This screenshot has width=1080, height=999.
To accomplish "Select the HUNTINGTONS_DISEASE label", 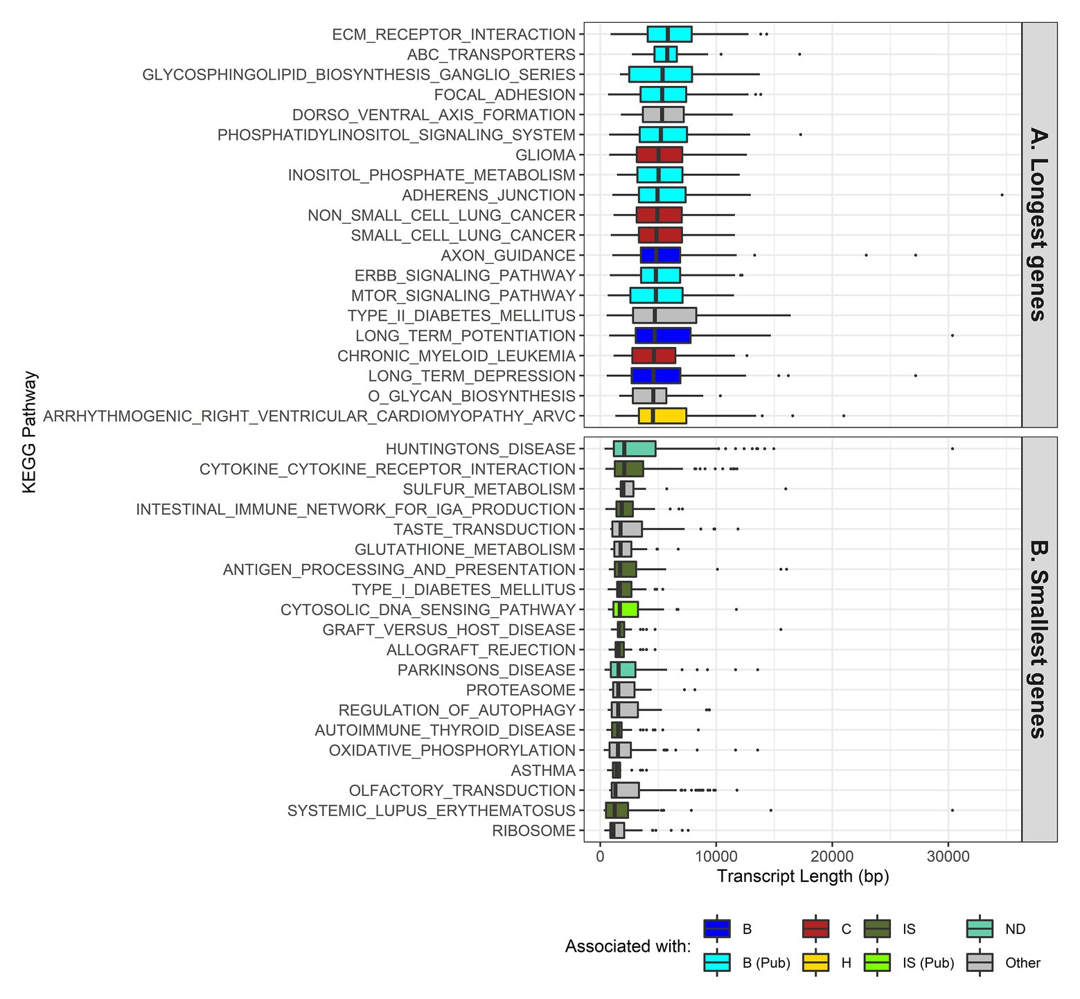I will tap(481, 450).
